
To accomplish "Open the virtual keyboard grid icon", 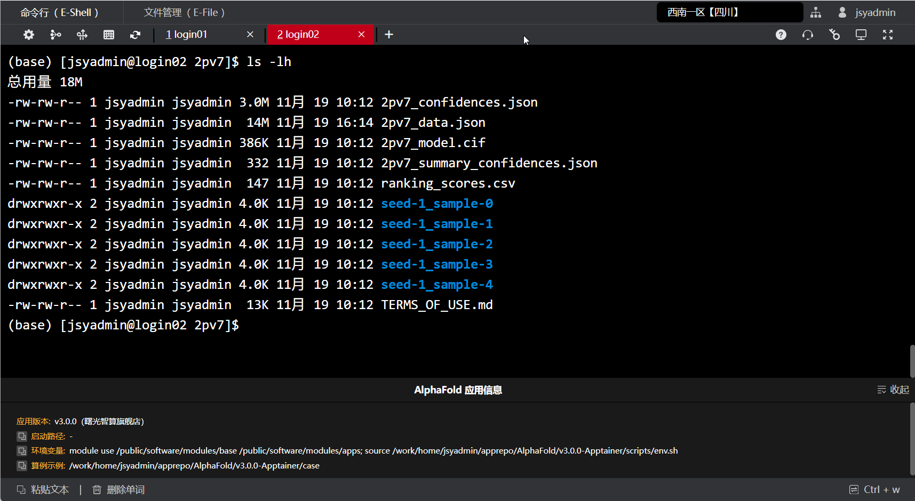I will 109,35.
